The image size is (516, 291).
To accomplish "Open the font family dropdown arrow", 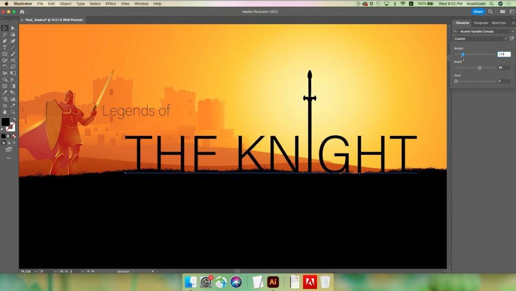I will point(513,31).
